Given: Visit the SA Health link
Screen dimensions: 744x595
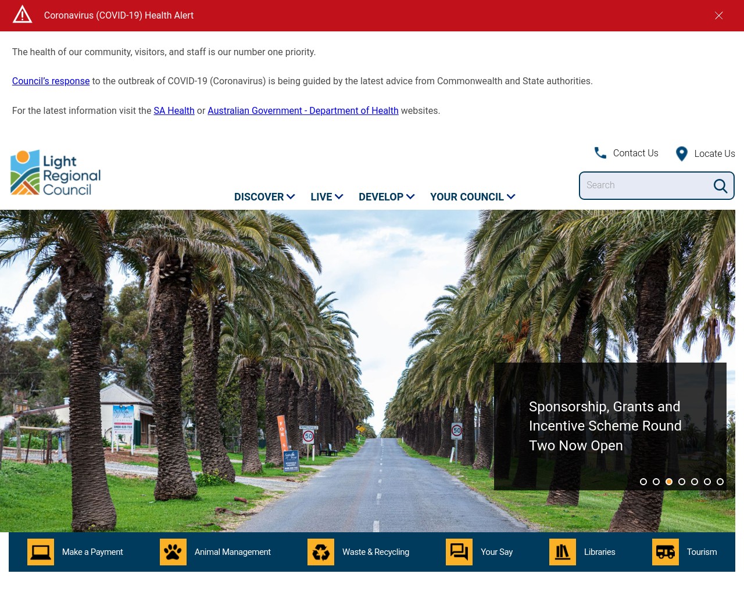Looking at the screenshot, I should (174, 111).
